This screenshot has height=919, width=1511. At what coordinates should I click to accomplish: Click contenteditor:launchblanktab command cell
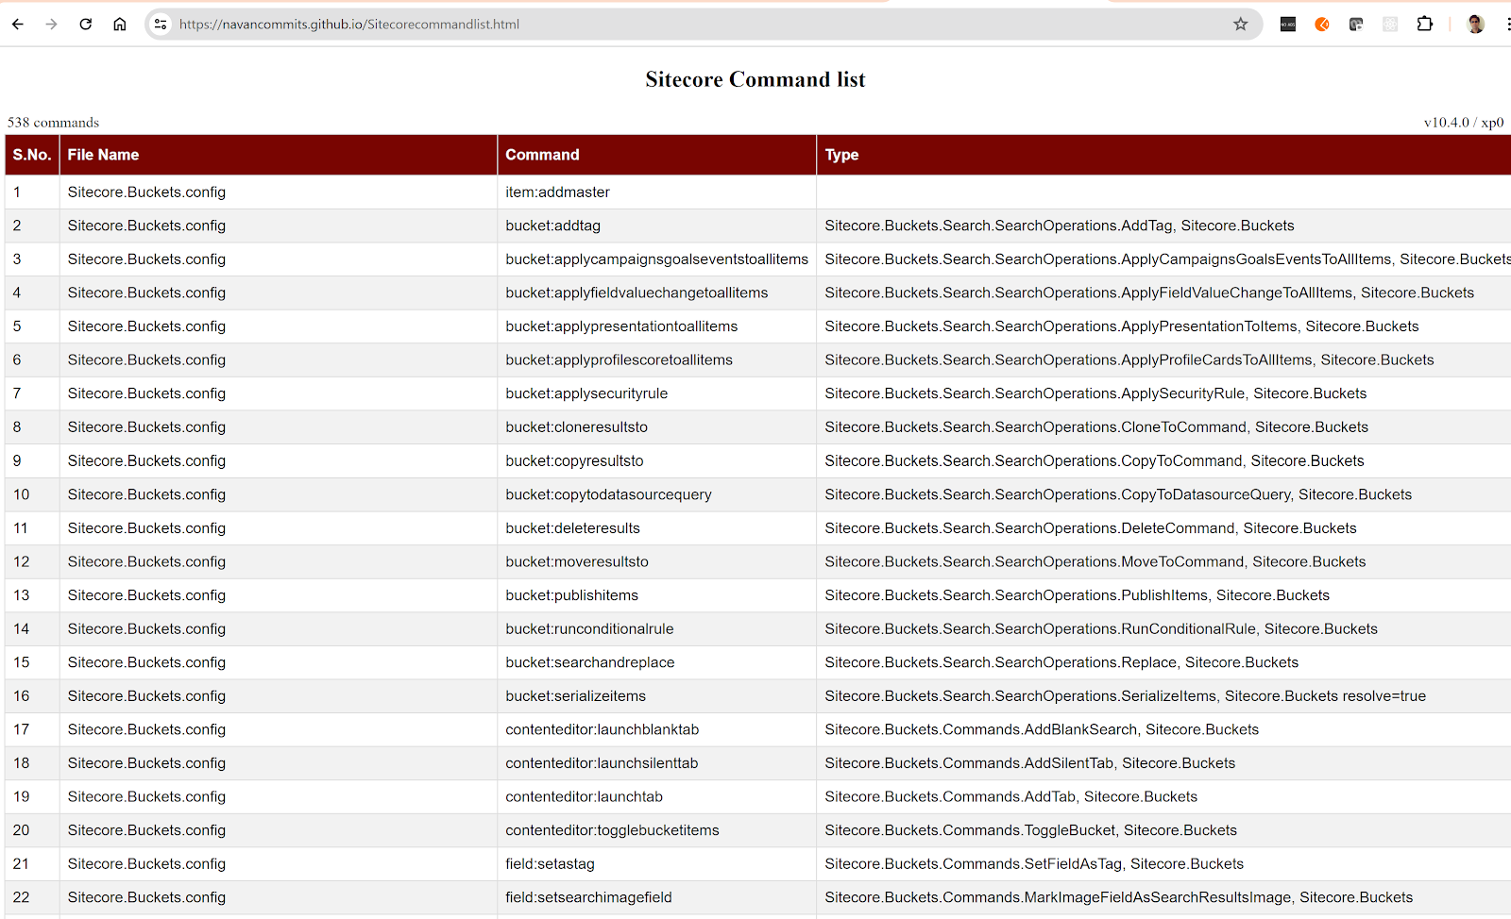coord(657,729)
